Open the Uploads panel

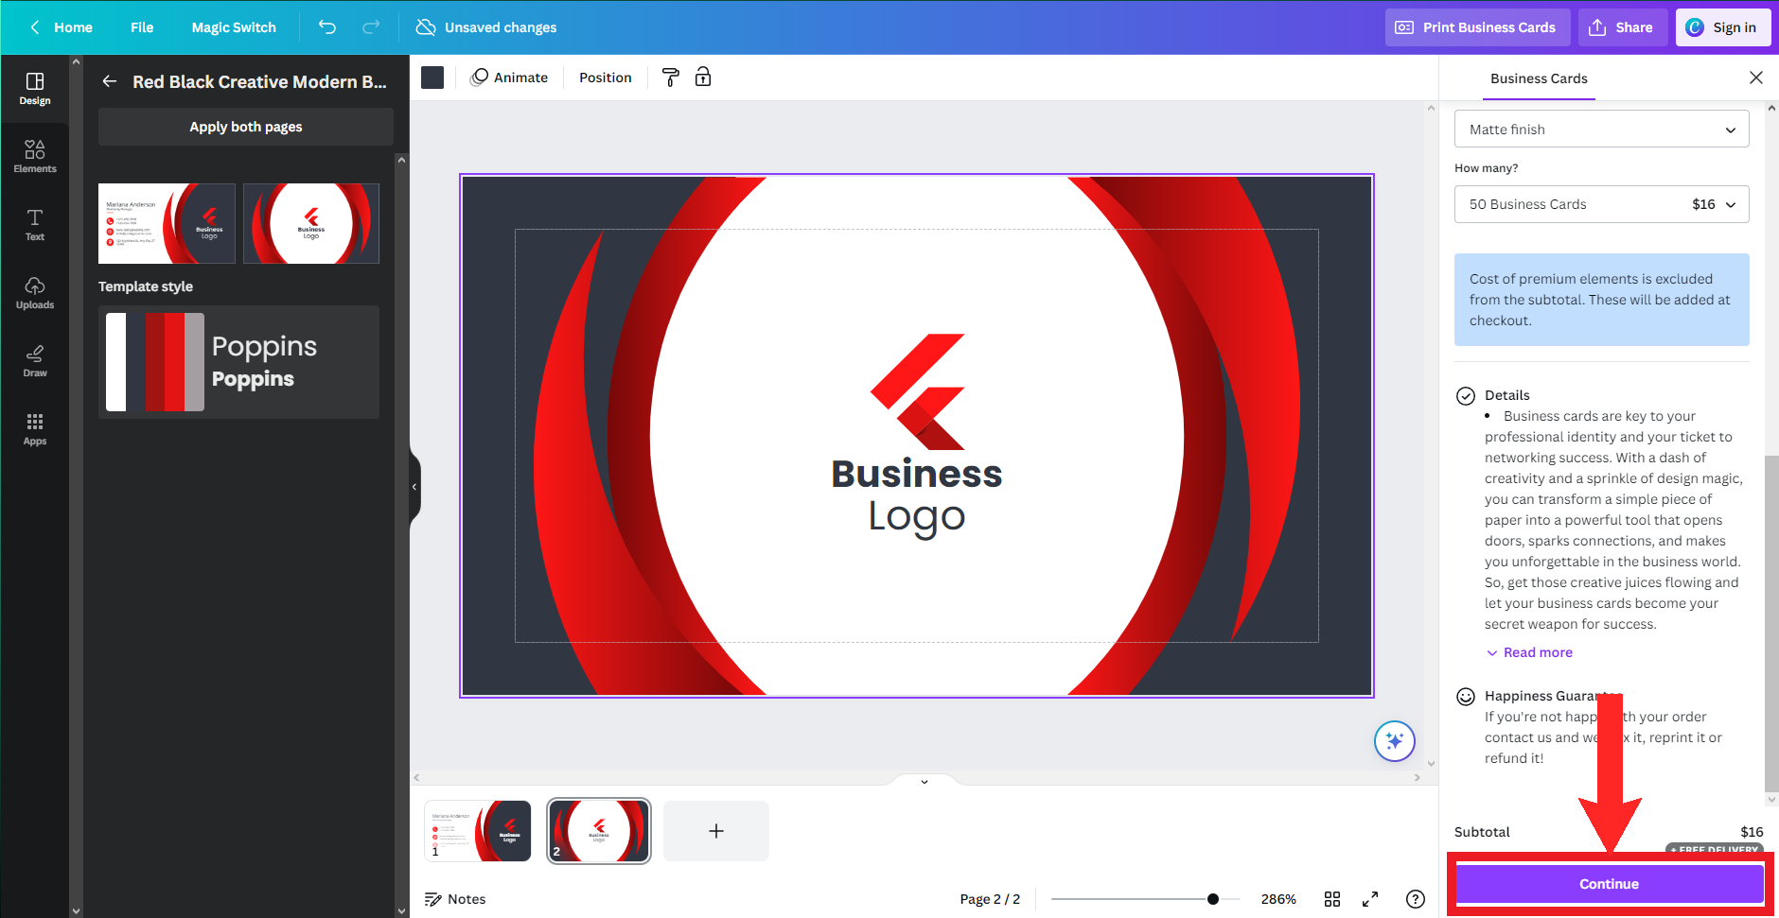tap(35, 293)
